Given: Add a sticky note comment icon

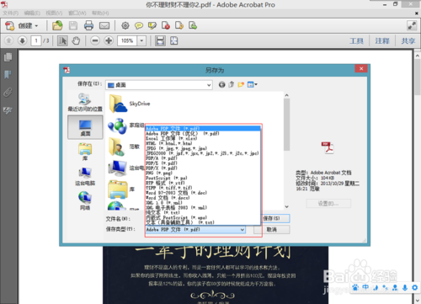Looking at the screenshot, I should [139, 26].
